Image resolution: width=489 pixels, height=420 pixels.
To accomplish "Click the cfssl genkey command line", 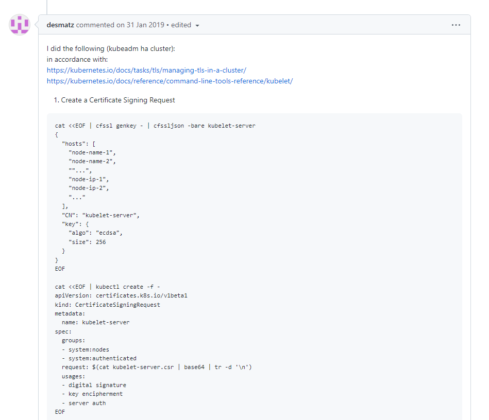I will [155, 126].
